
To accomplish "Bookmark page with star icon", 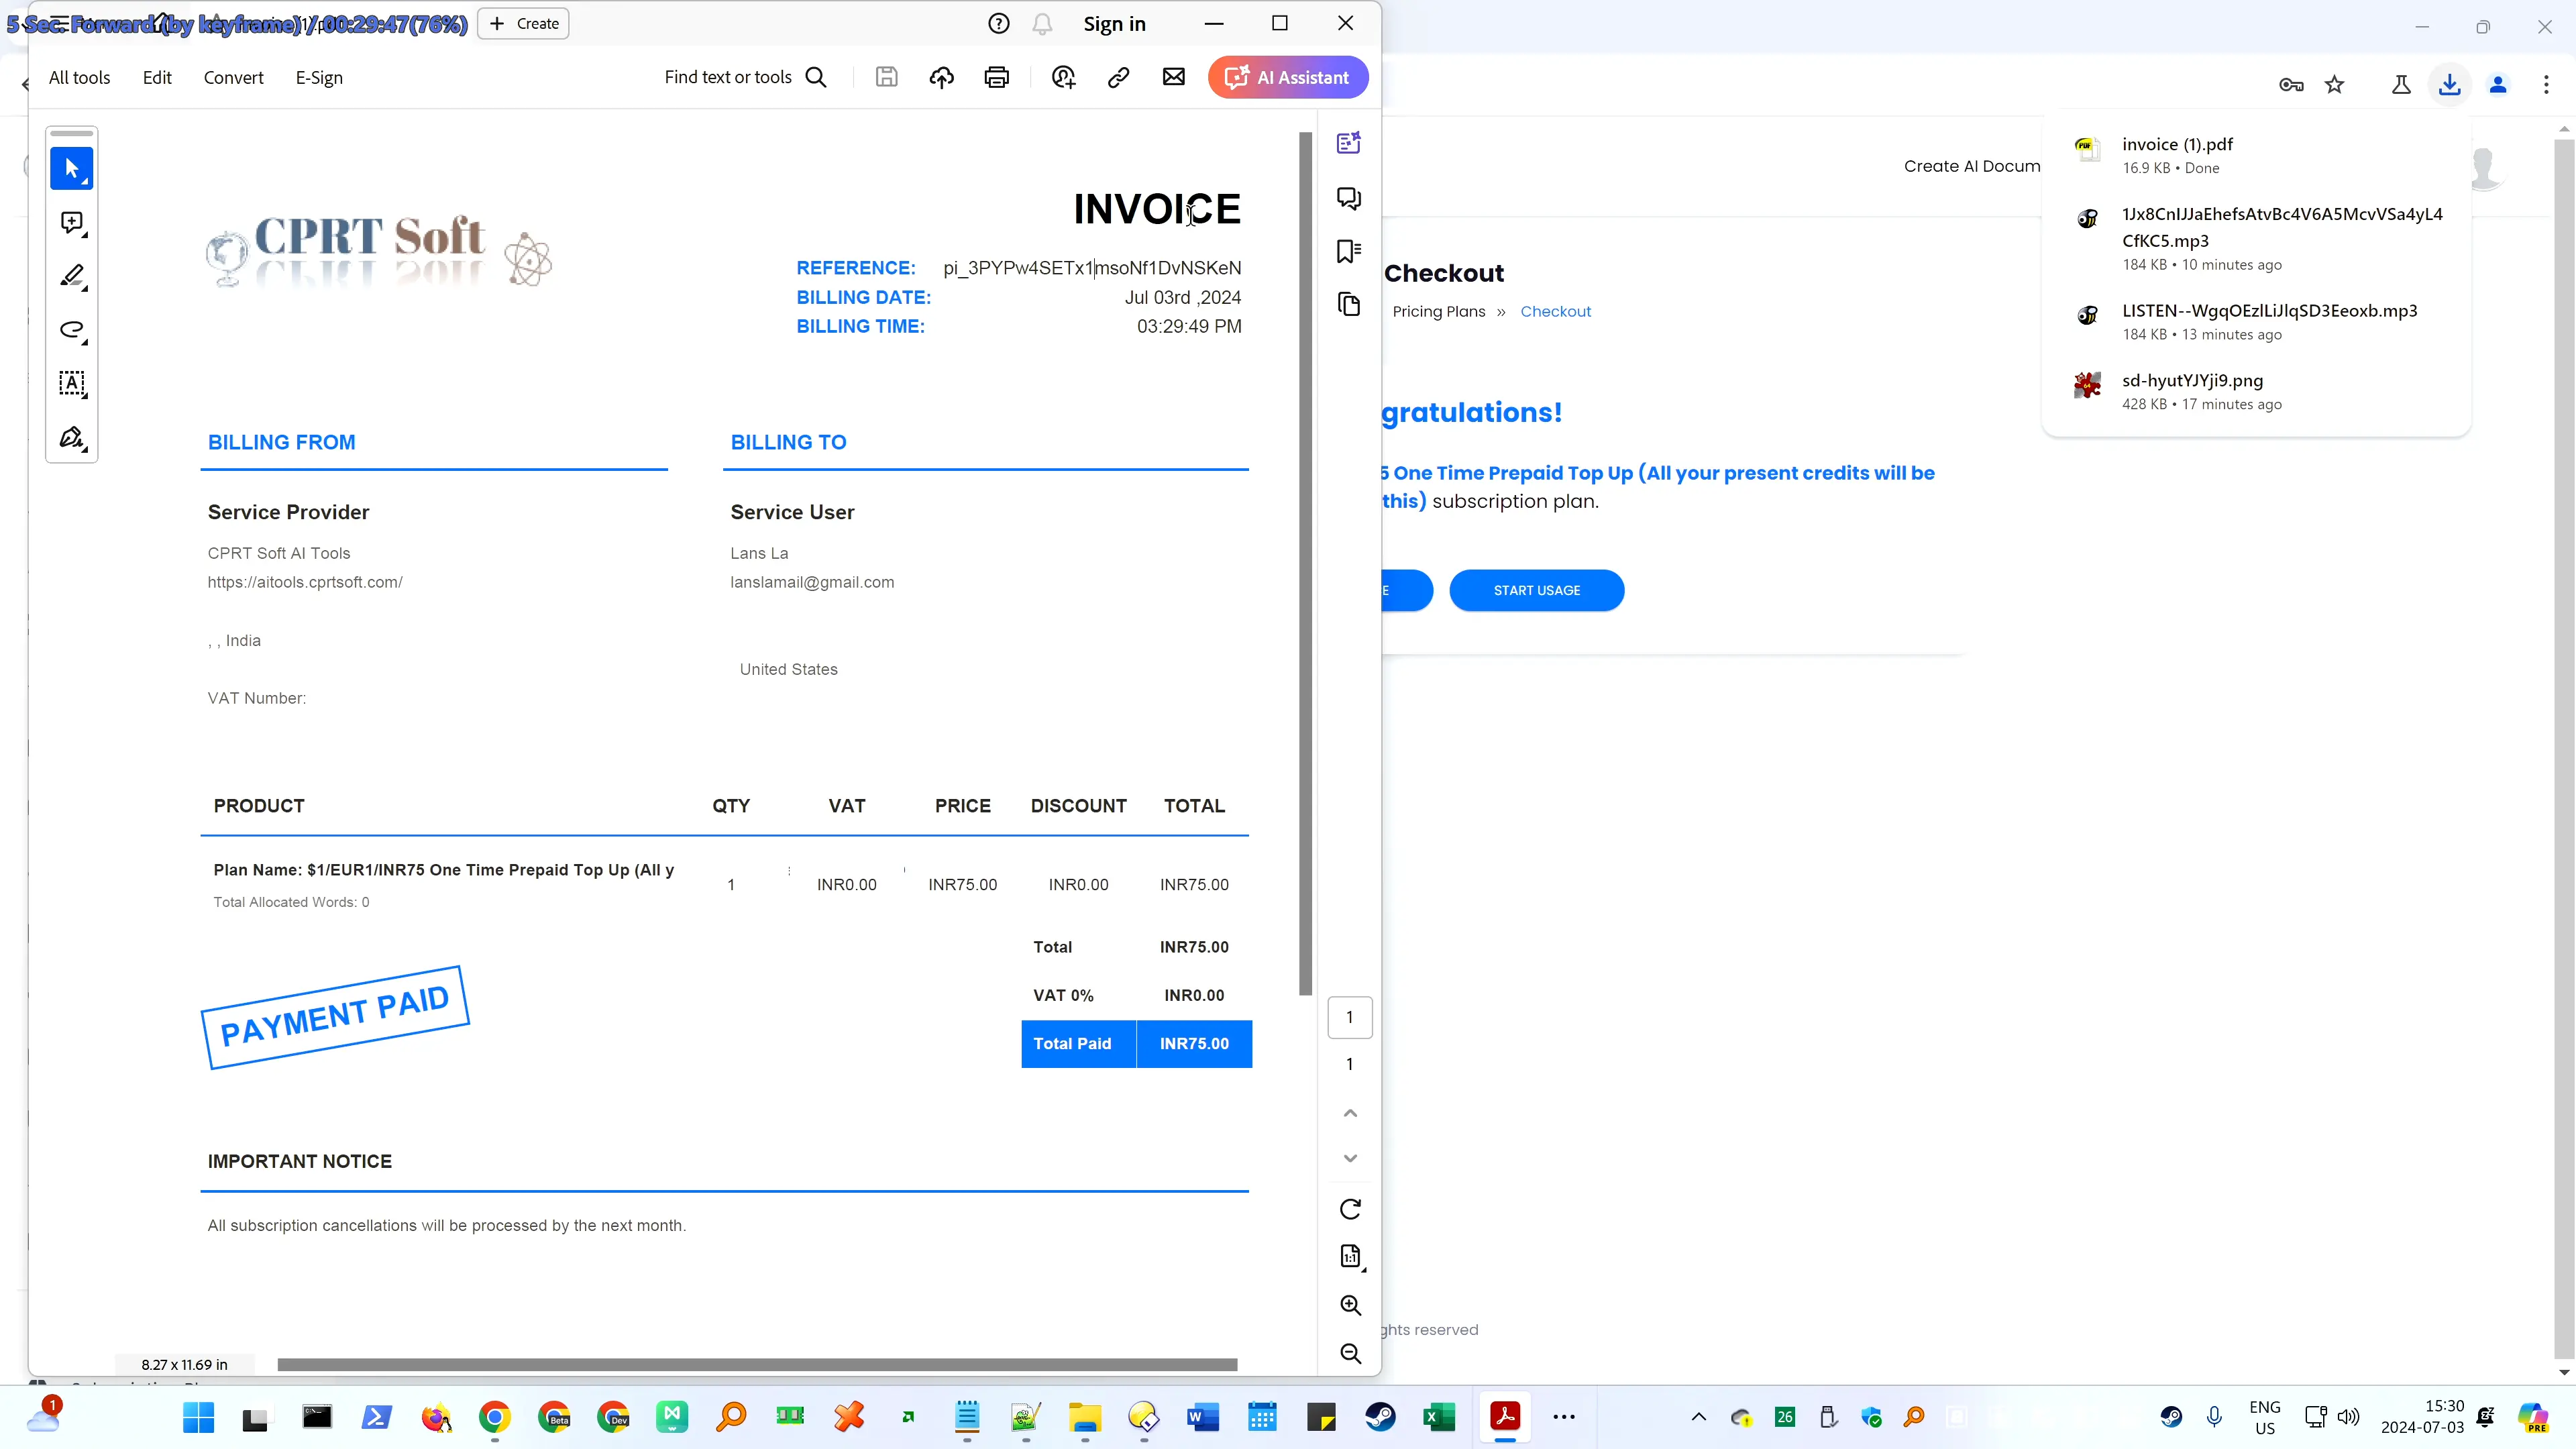I will (2334, 85).
